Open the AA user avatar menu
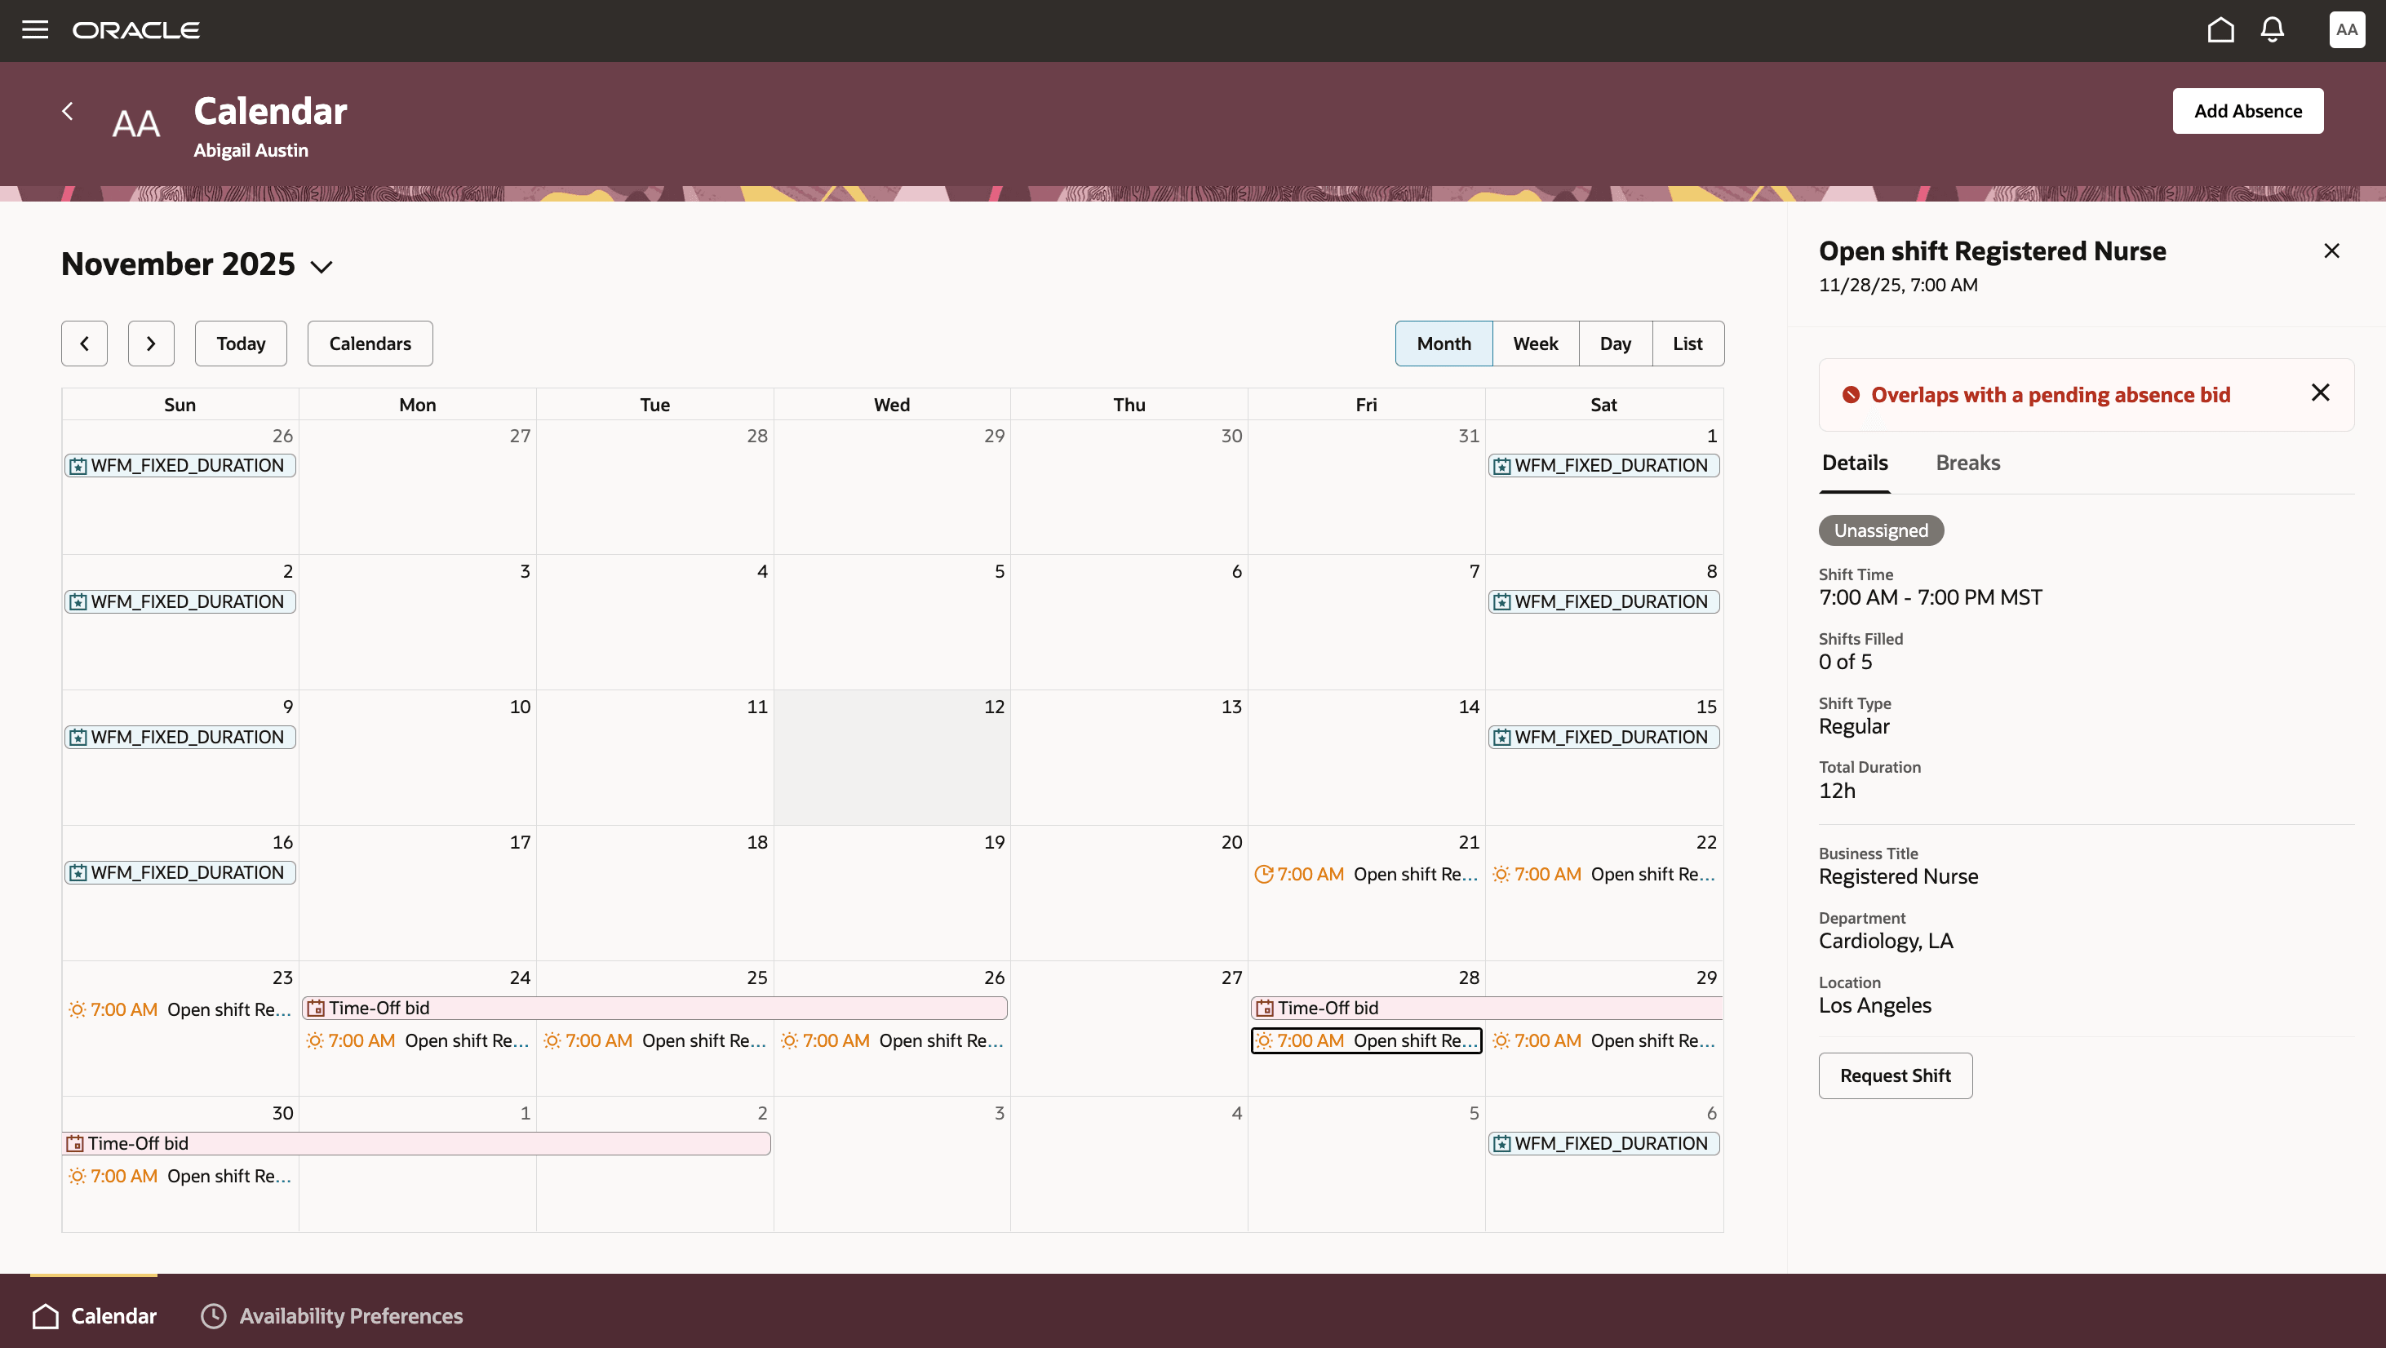Viewport: 2386px width, 1348px height. (x=2347, y=29)
